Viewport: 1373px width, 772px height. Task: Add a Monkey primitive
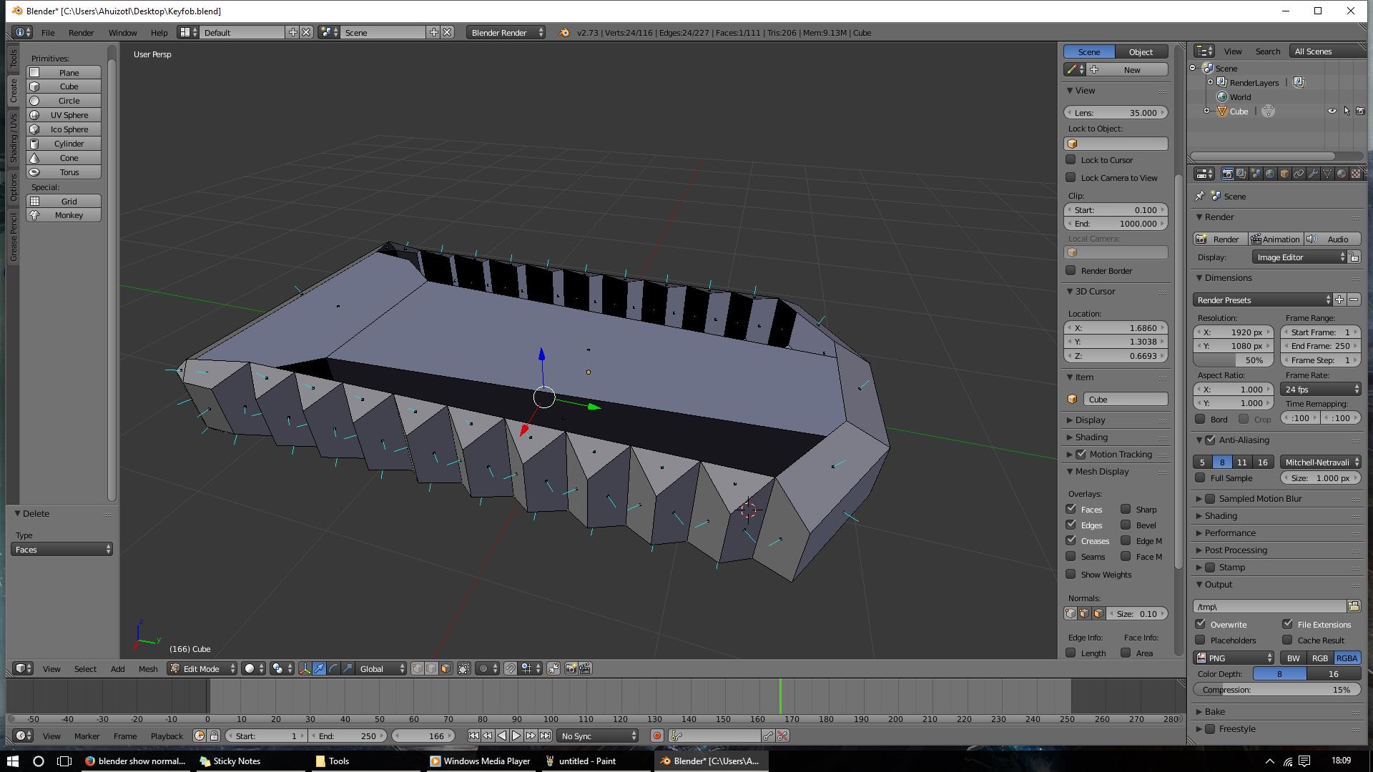[x=64, y=215]
